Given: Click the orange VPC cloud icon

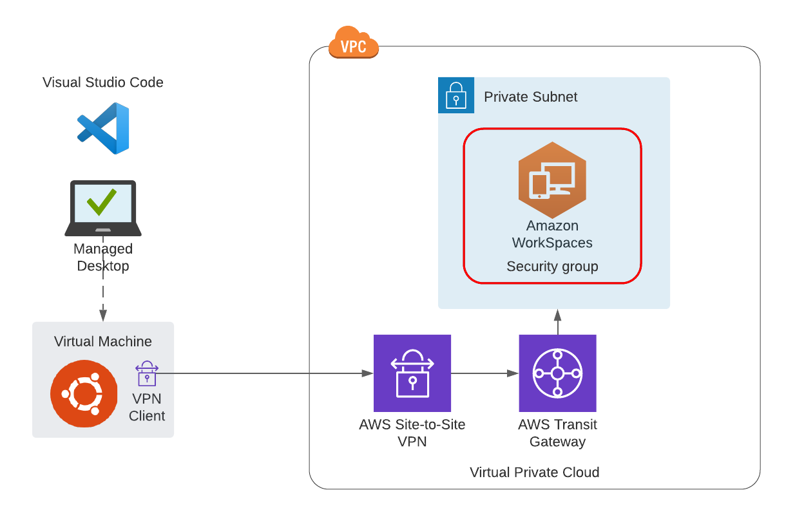Looking at the screenshot, I should [353, 43].
